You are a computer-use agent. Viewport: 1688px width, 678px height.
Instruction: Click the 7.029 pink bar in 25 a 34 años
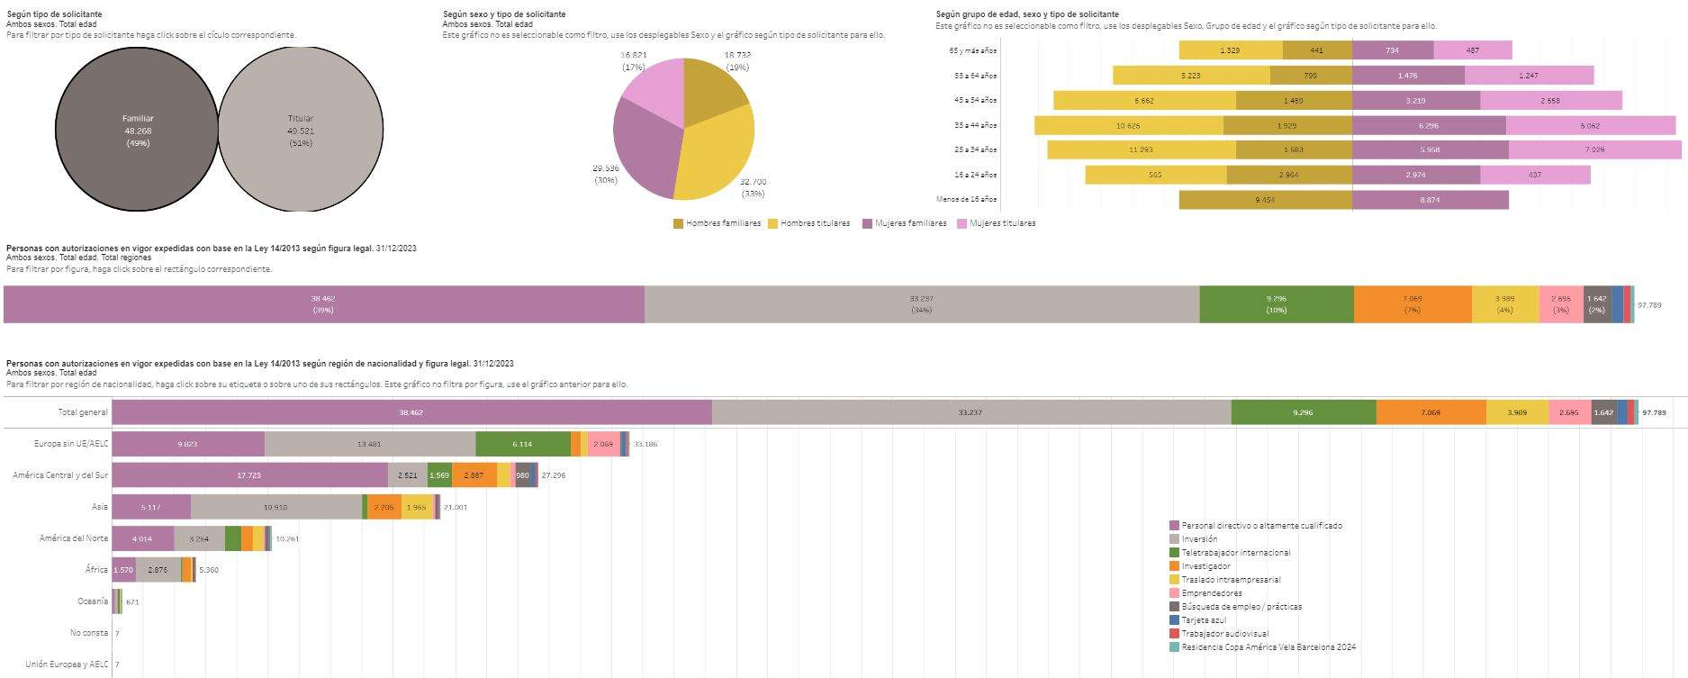click(1595, 149)
